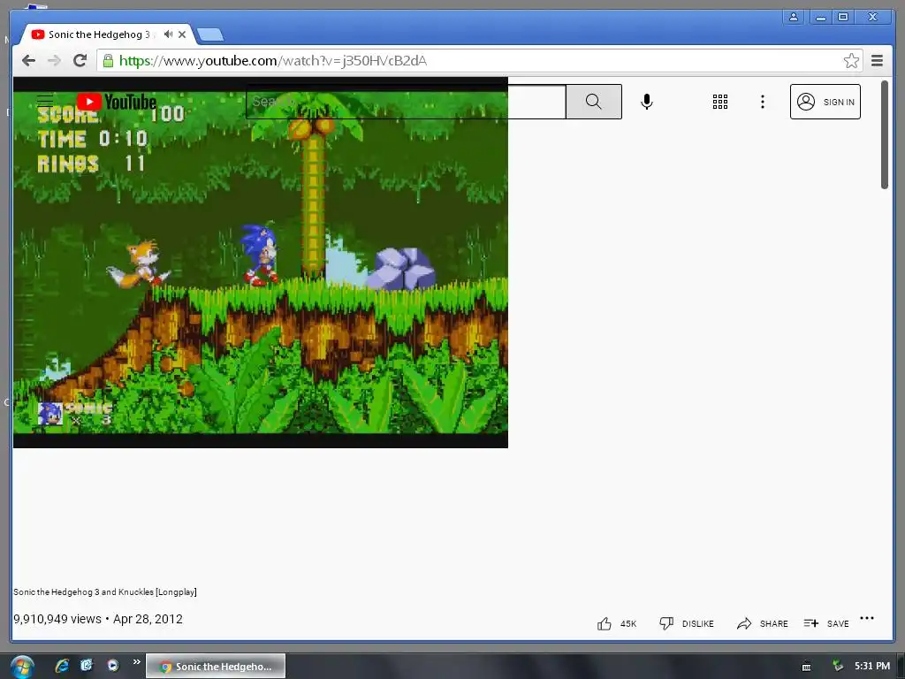905x679 pixels.
Task: Click the DISLIKE thumbs down button
Action: point(686,623)
